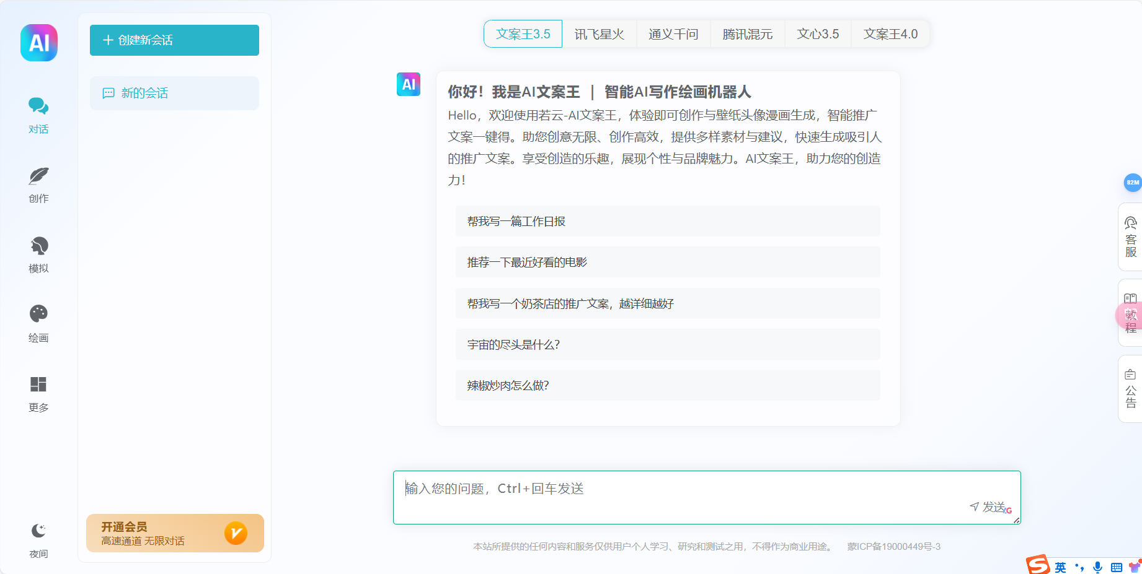Screen dimensions: 1142x574
Task: Open the 新的会话 conversation entry
Action: 174,92
